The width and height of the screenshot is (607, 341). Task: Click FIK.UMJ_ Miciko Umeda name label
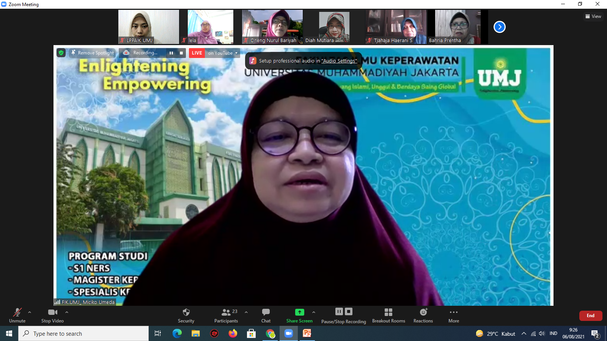(x=85, y=302)
